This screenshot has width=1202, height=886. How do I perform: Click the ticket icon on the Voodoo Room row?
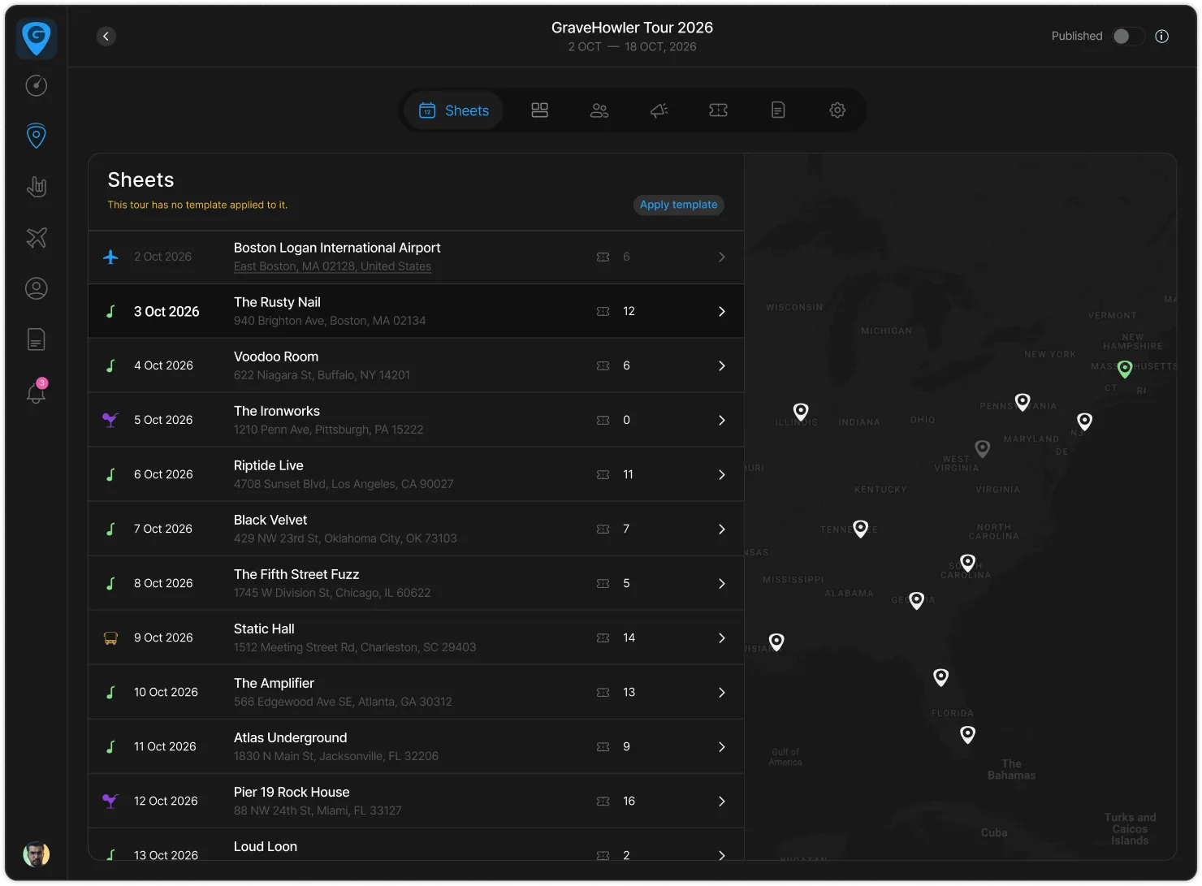tap(603, 365)
